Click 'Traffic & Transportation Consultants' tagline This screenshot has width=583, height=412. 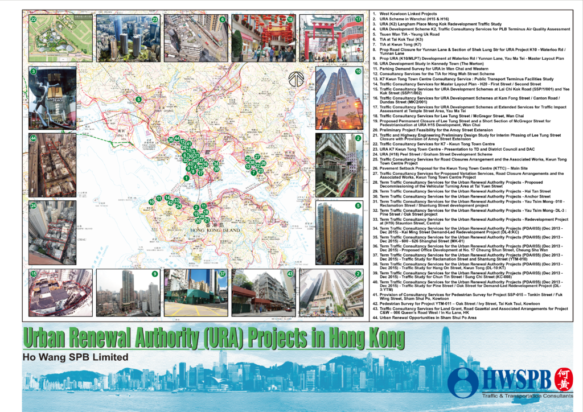click(x=527, y=396)
